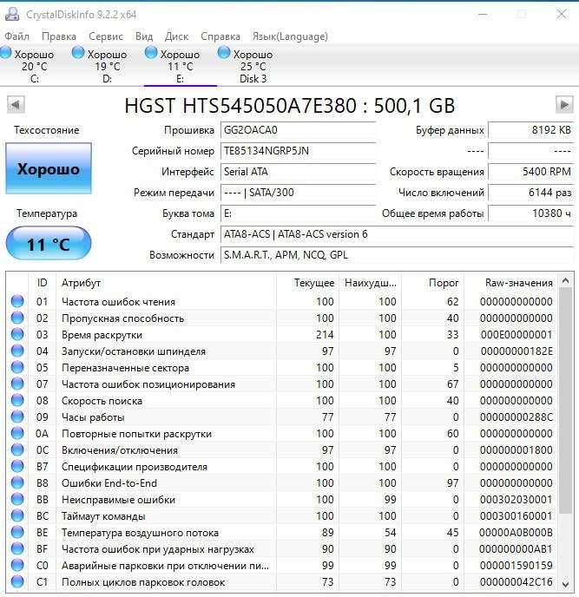This screenshot has height=597, width=579.
Task: Click the Атрибут column header
Action: pyautogui.click(x=166, y=283)
